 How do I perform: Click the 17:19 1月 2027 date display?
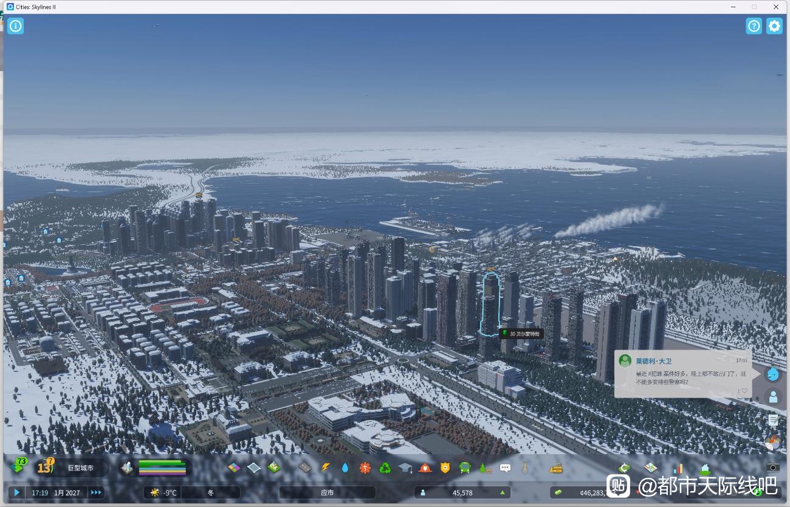[x=56, y=492]
